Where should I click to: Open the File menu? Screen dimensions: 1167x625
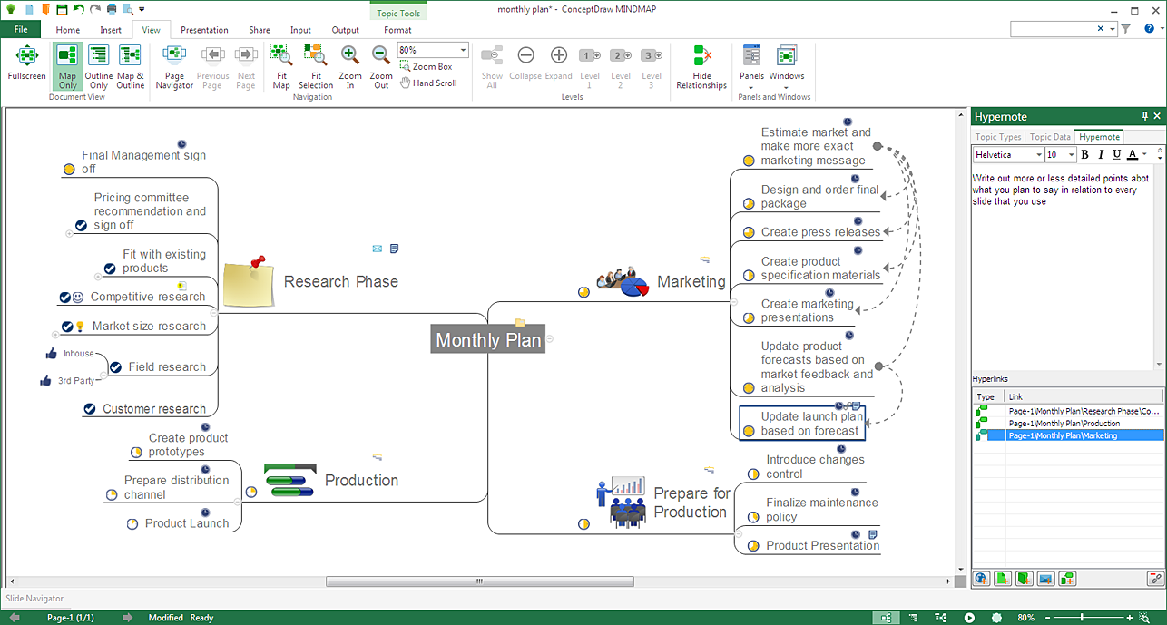pos(21,30)
